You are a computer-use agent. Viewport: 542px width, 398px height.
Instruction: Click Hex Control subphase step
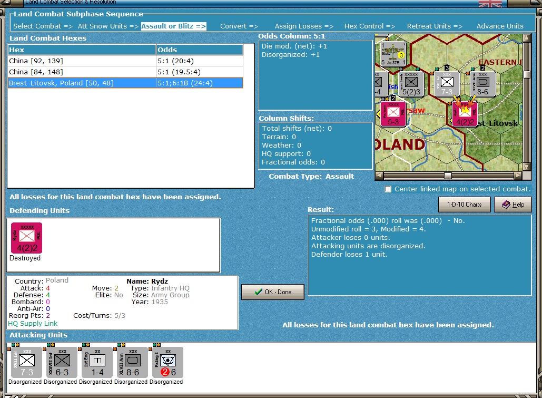pos(369,26)
